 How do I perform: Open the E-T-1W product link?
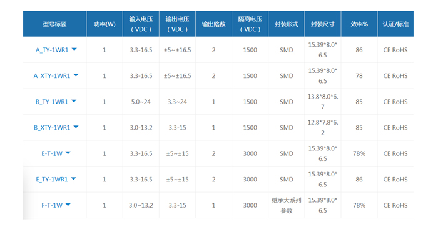[52, 154]
